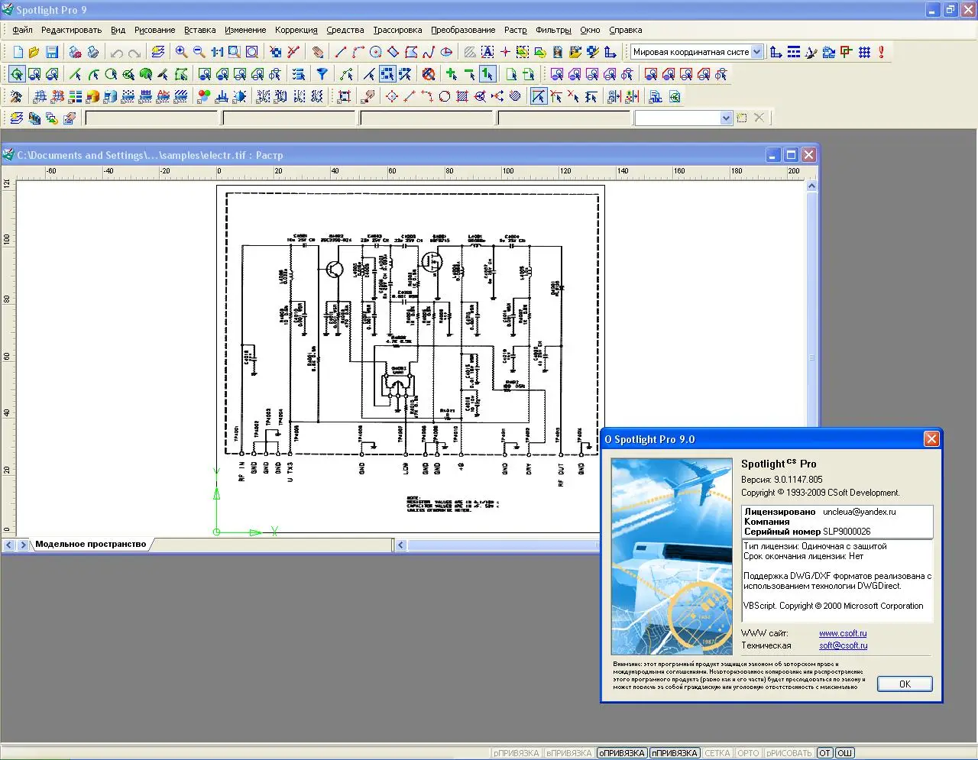Open the Редактировать menu
The image size is (978, 760).
click(x=71, y=30)
